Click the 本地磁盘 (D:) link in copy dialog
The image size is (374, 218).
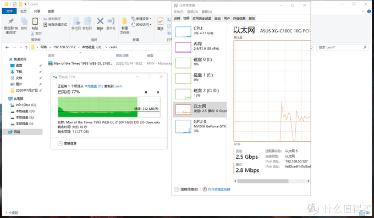coord(94,86)
